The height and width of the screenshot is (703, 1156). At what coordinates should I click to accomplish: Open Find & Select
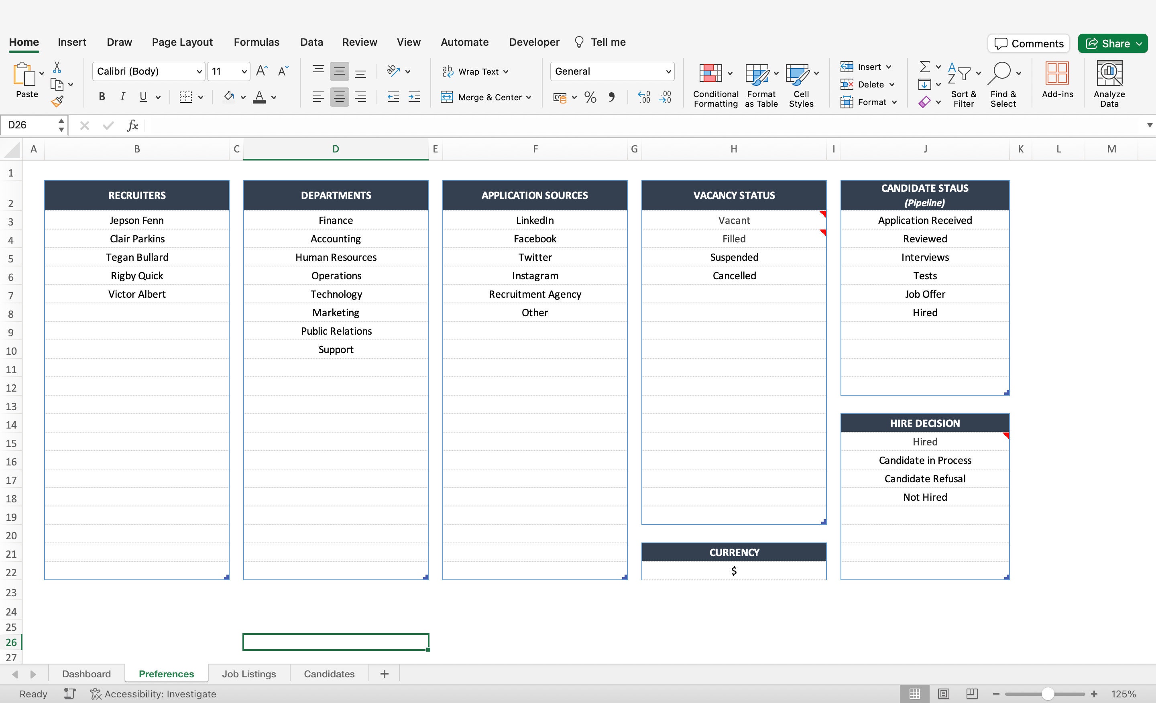pos(1003,84)
